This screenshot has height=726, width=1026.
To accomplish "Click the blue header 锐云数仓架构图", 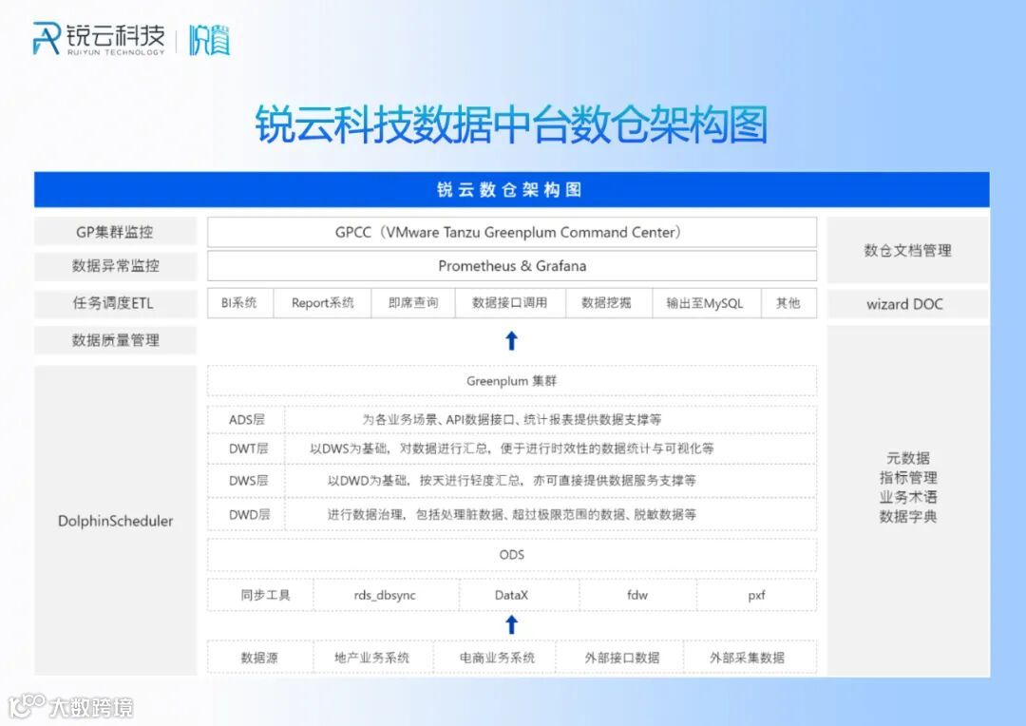I will point(511,190).
